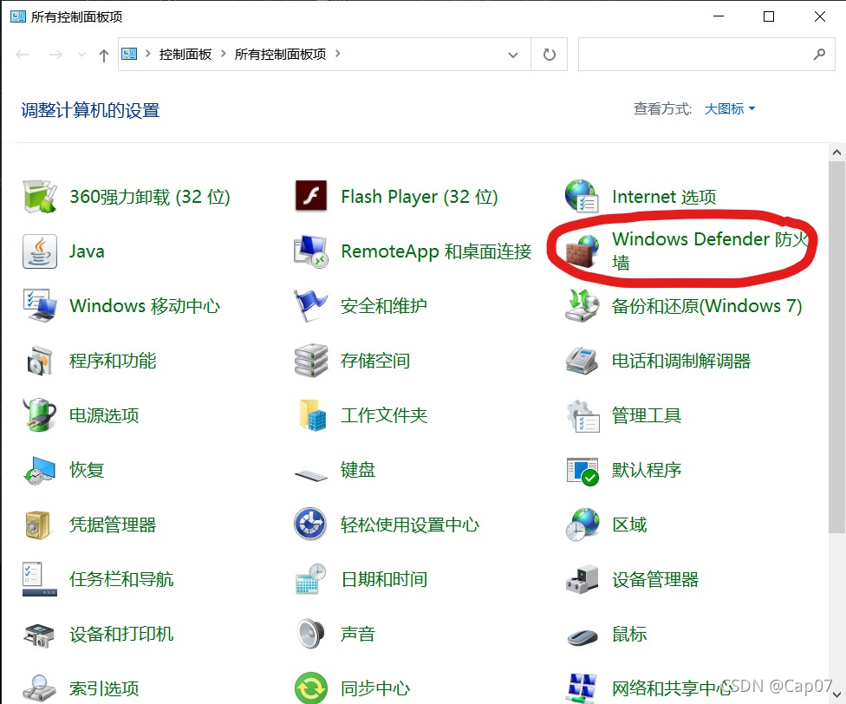Viewport: 846px width, 704px height.
Task: Open the 360强力卸载 icon
Action: tap(40, 196)
